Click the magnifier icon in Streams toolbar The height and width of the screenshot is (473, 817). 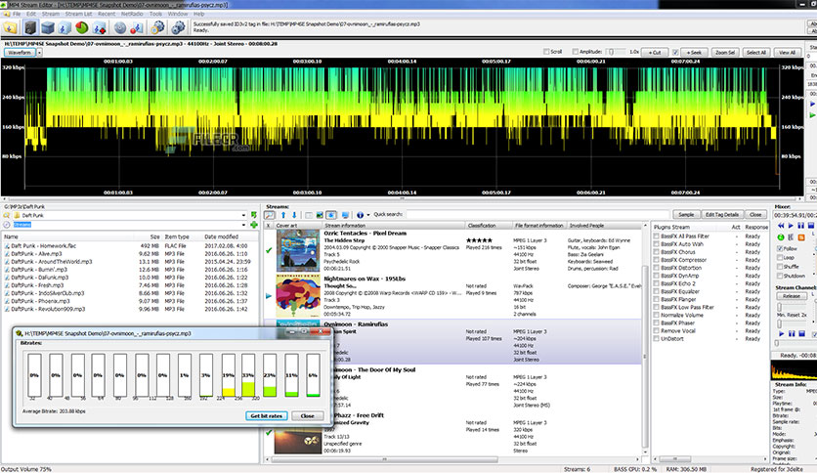click(270, 215)
